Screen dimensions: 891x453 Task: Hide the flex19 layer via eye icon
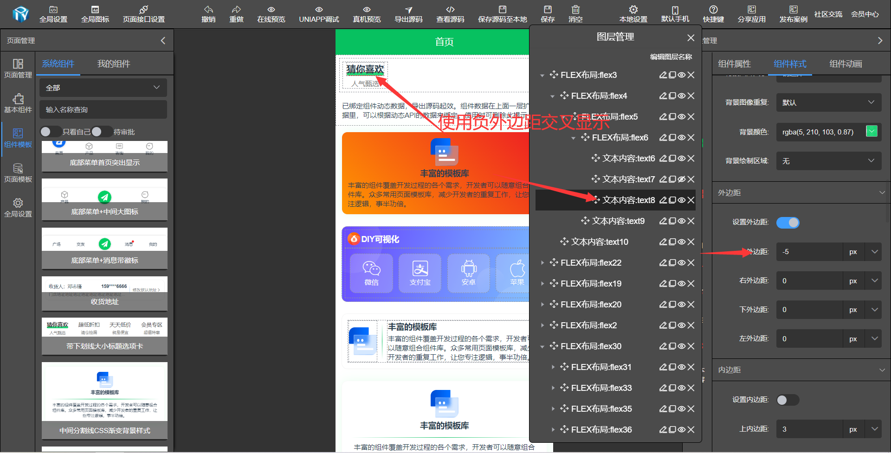click(682, 283)
